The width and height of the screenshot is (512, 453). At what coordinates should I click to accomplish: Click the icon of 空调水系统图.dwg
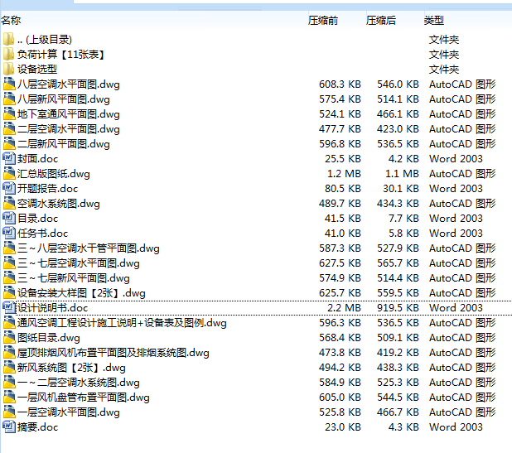tap(9, 203)
